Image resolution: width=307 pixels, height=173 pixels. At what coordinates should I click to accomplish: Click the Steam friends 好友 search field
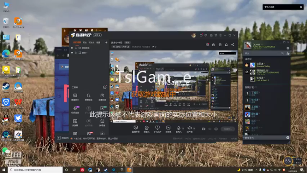[262, 53]
